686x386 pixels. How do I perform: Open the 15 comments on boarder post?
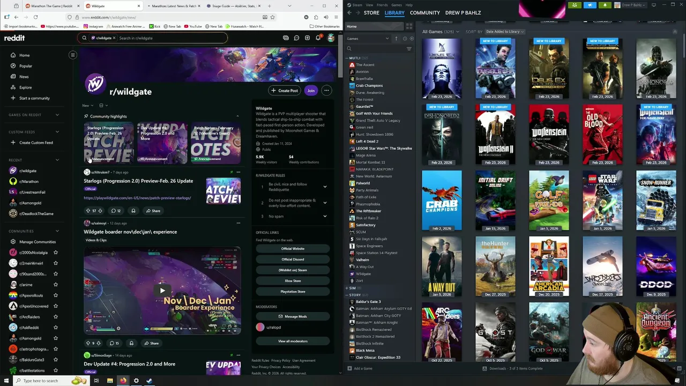pos(115,343)
